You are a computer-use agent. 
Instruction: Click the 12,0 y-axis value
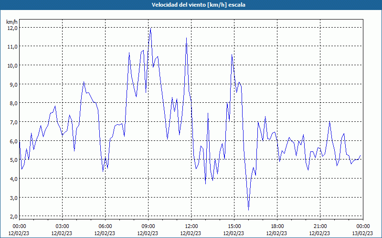coord(12,28)
